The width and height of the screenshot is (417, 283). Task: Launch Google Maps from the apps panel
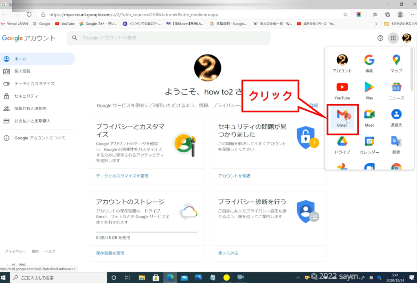396,63
